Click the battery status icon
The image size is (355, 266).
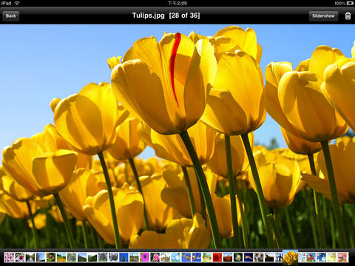tap(350, 3)
